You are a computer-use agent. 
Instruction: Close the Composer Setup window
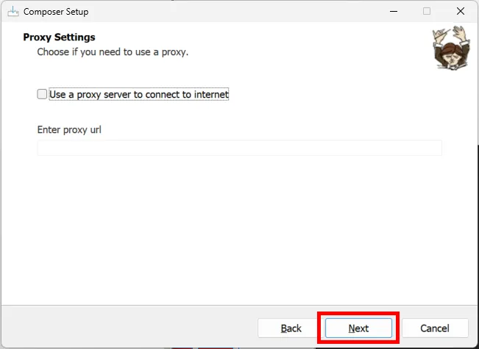click(x=461, y=12)
